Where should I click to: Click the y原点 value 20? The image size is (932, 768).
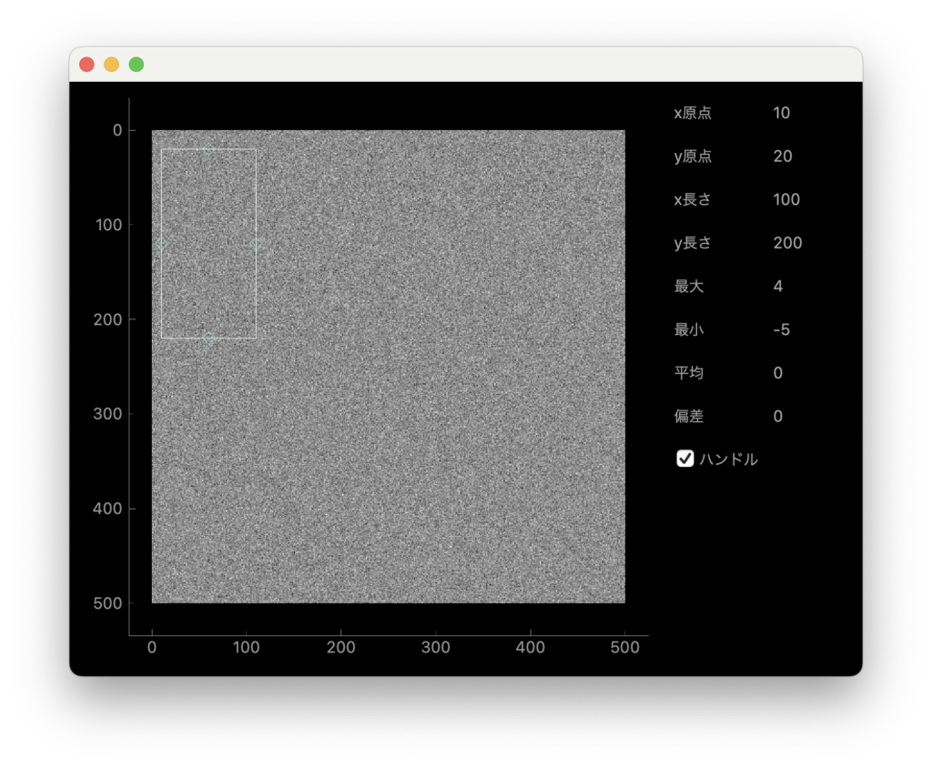pyautogui.click(x=783, y=157)
